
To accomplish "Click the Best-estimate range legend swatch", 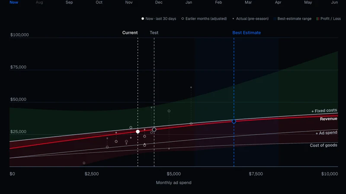I will coord(275,19).
